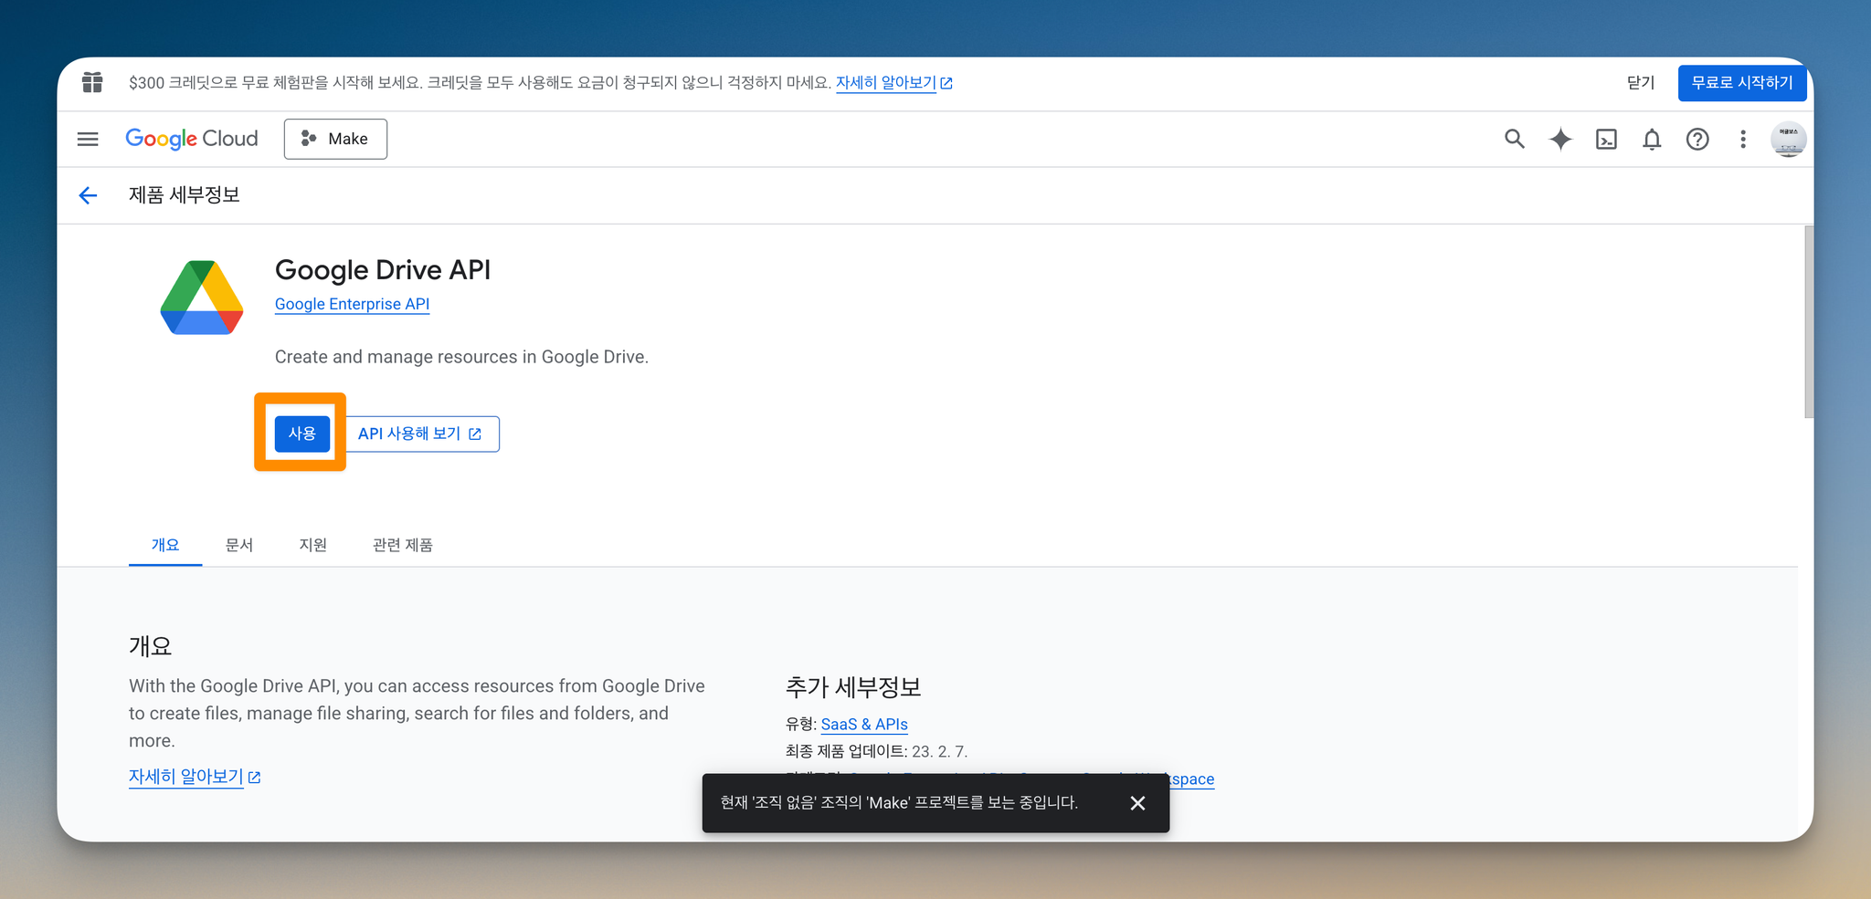
Task: Activate the Cloud Shell terminal icon
Action: (x=1606, y=139)
